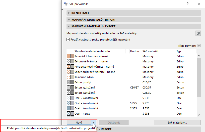Screen dimensions: 205x132
Task: Sort by Stavební materiál Archicadu column header
Action: pos(100,51)
